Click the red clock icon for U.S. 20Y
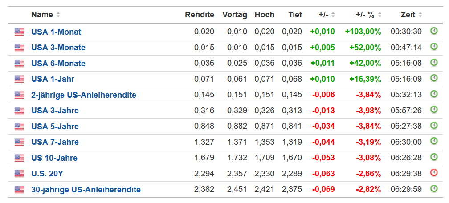 pyautogui.click(x=434, y=173)
